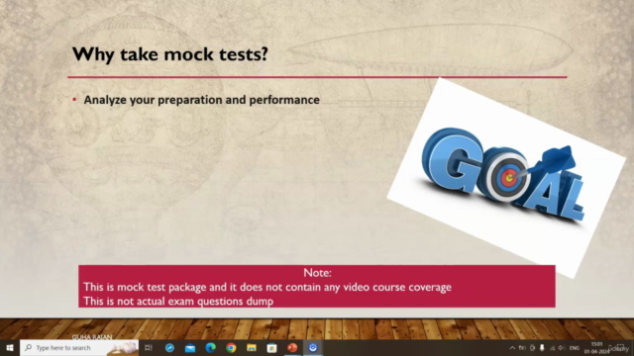634x356 pixels.
Task: Show hidden system tray icons
Action: [x=512, y=347]
